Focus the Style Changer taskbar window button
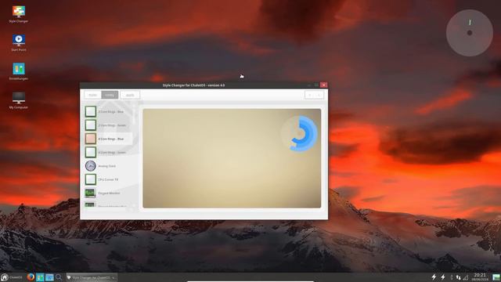 (92, 277)
